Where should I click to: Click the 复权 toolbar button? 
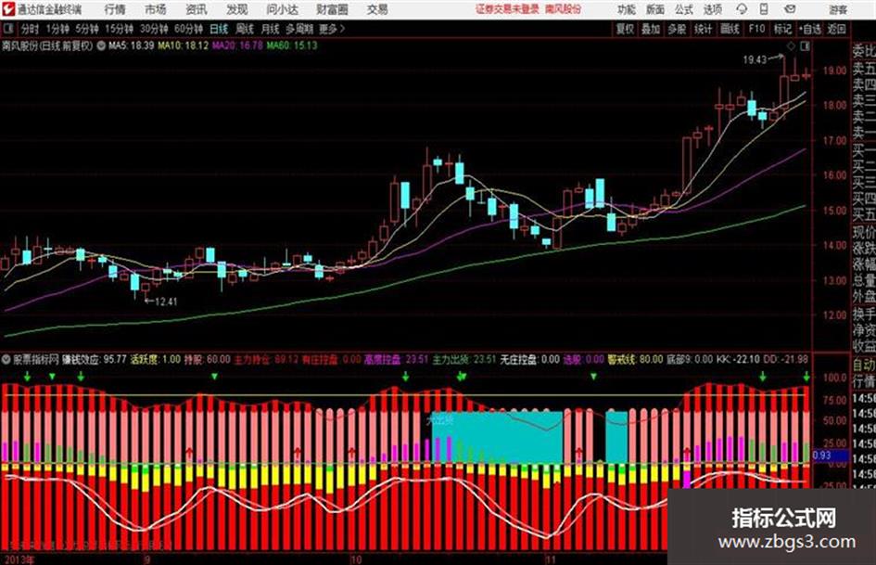click(x=625, y=29)
